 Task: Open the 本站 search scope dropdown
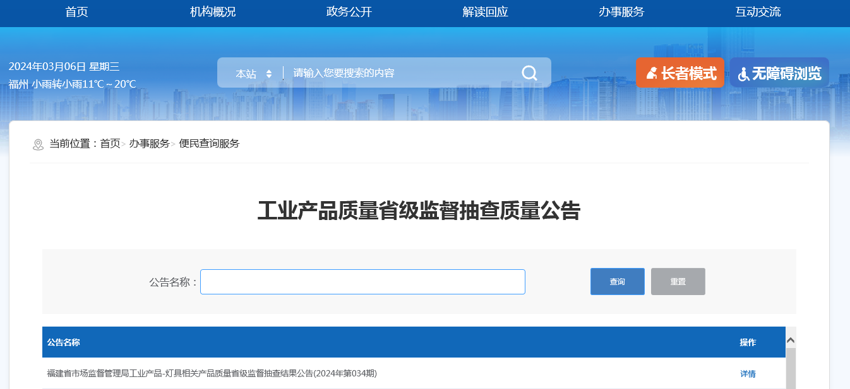253,74
